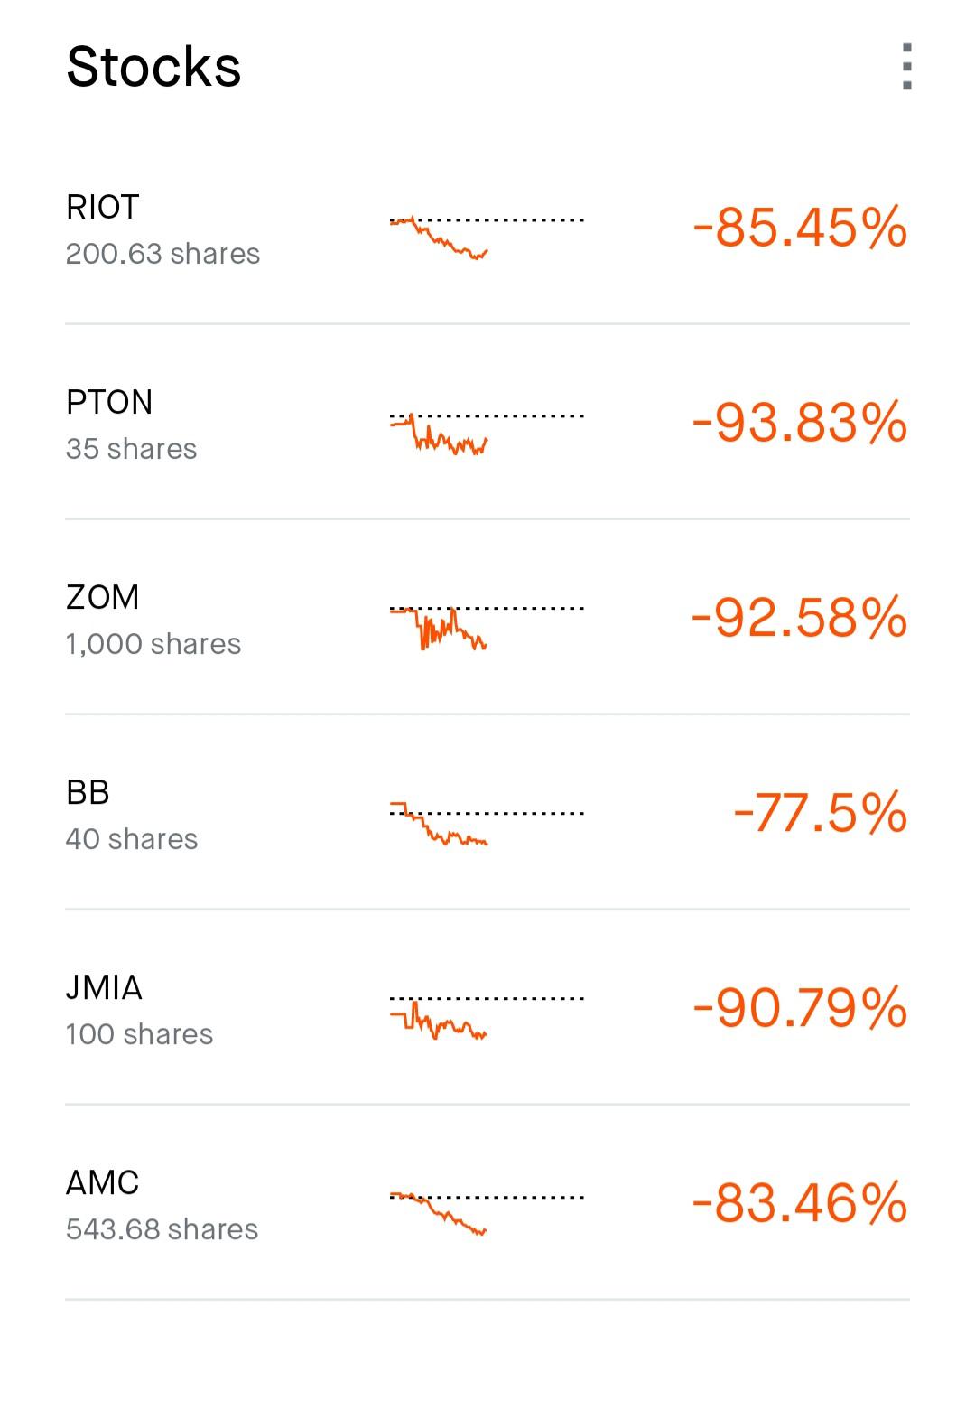Open the ZOM mini price chart
Screen dimensions: 975x1419
point(487,625)
